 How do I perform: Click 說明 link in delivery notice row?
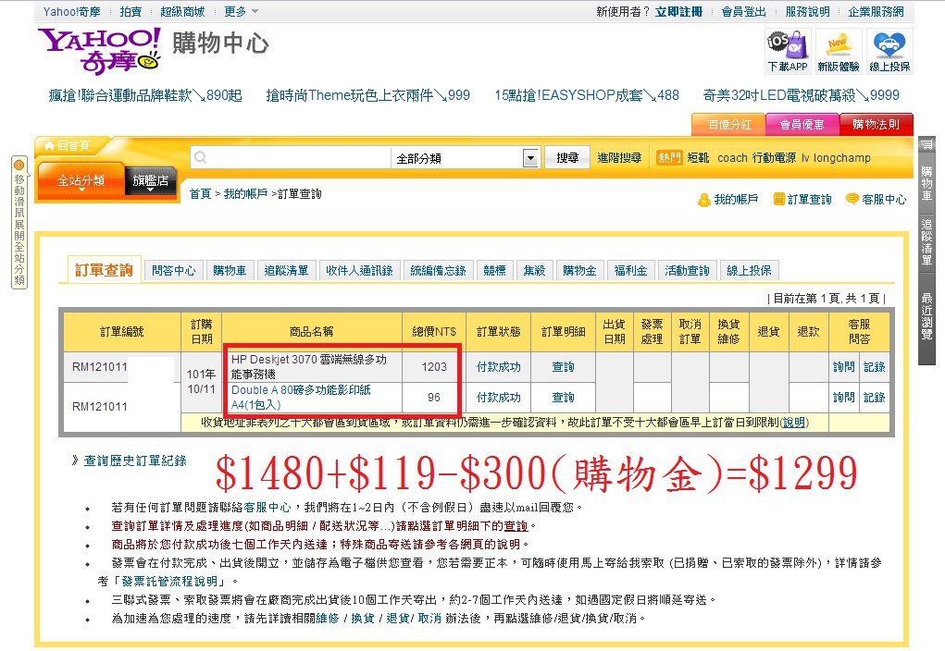pos(794,423)
